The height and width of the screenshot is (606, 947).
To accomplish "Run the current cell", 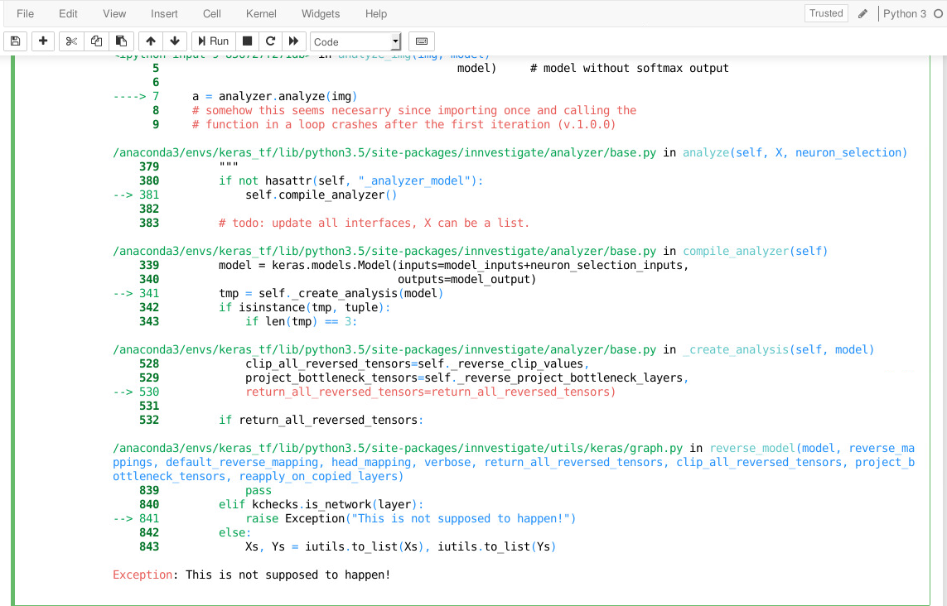I will (x=213, y=41).
